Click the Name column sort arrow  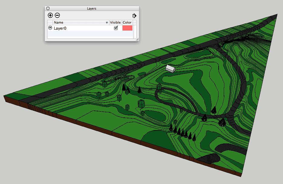click(x=107, y=23)
